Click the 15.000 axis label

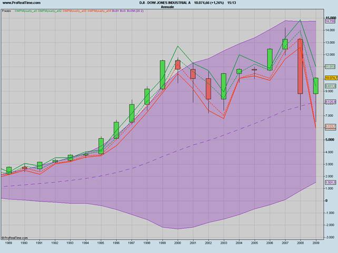331,18
